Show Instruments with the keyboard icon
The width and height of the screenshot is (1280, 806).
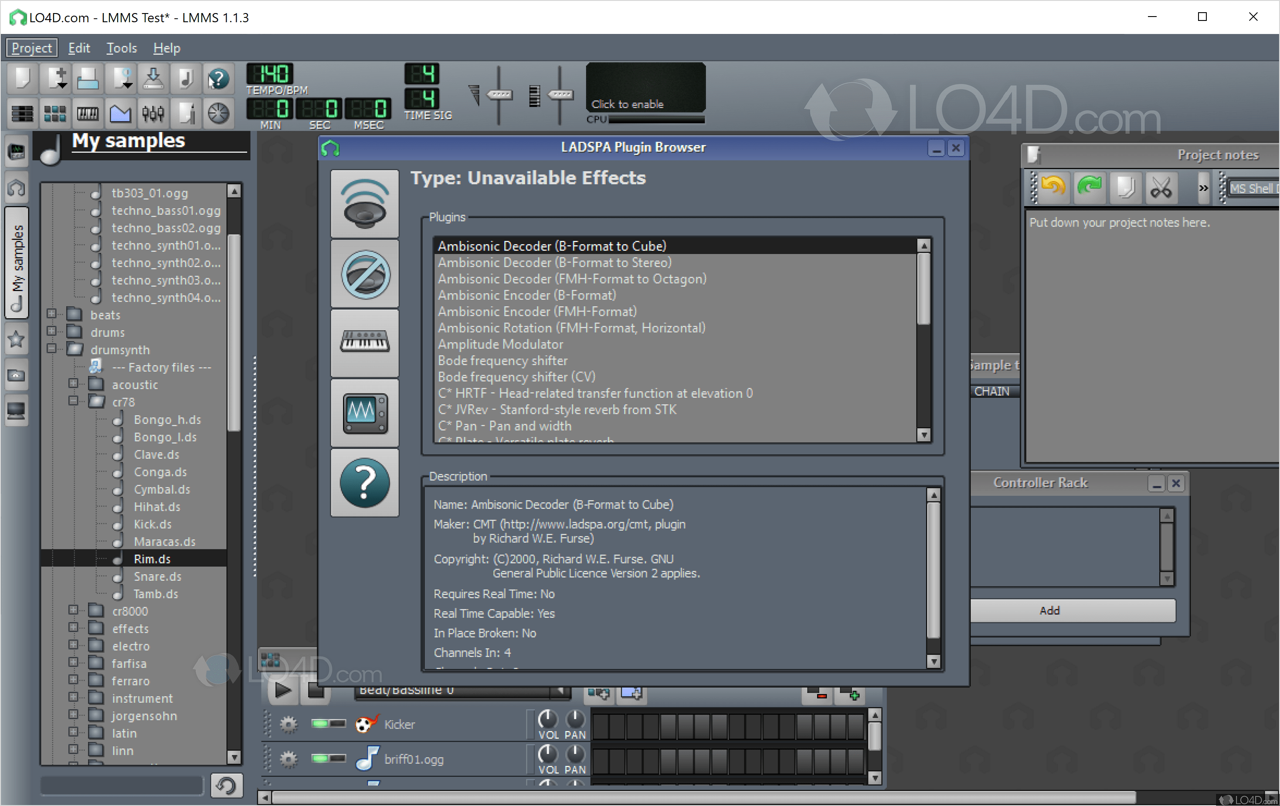[365, 343]
